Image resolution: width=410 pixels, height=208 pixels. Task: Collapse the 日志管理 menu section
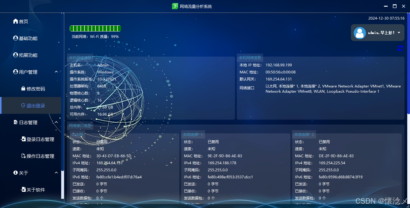click(56, 122)
